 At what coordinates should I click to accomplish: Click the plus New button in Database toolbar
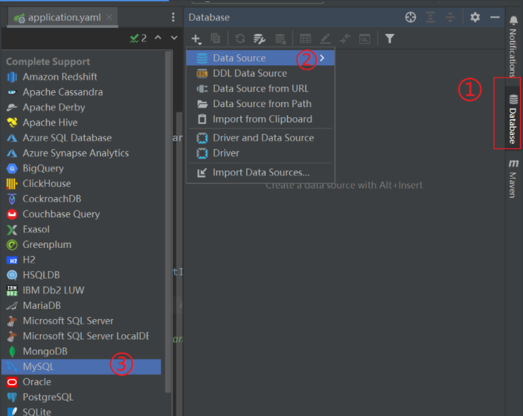pyautogui.click(x=196, y=39)
